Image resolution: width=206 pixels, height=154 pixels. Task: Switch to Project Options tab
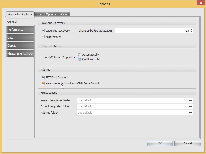tap(46, 14)
